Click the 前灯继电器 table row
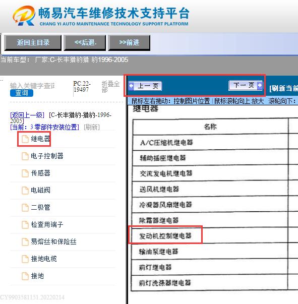Screen dimensions: 298x304 click(210, 267)
